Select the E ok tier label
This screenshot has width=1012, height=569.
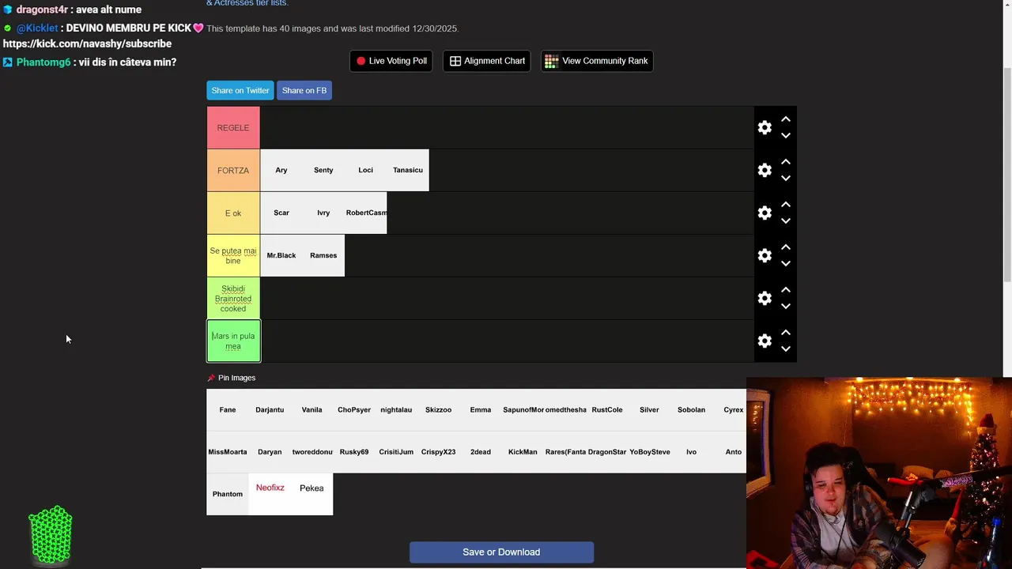[x=233, y=213]
